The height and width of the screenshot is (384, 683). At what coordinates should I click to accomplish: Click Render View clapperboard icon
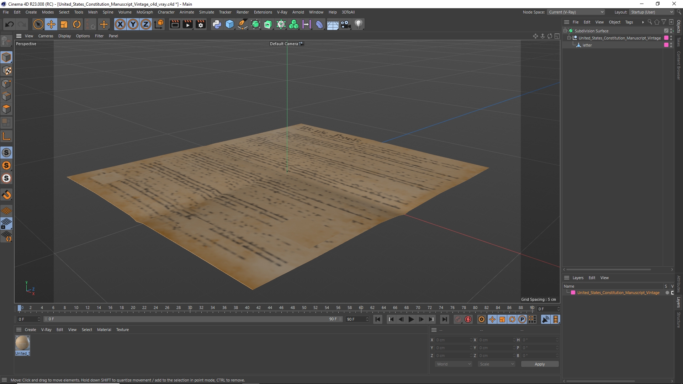point(175,24)
